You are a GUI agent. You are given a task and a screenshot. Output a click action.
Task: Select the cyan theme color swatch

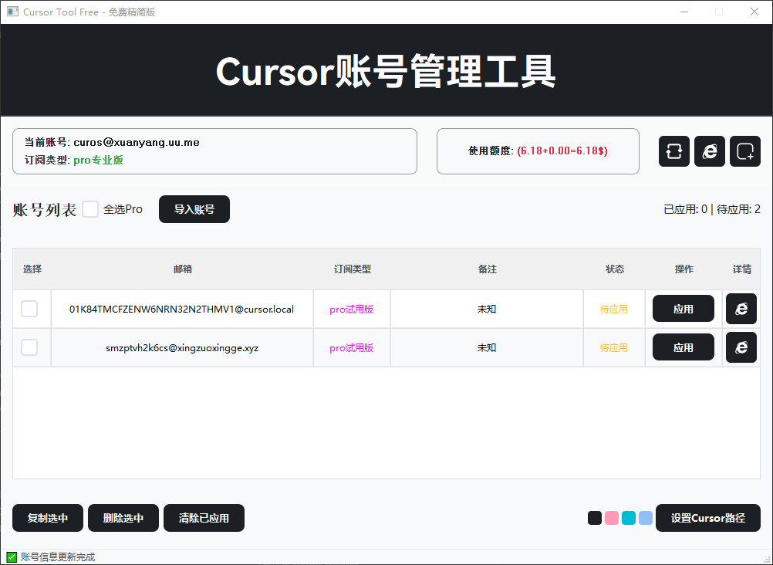point(628,517)
